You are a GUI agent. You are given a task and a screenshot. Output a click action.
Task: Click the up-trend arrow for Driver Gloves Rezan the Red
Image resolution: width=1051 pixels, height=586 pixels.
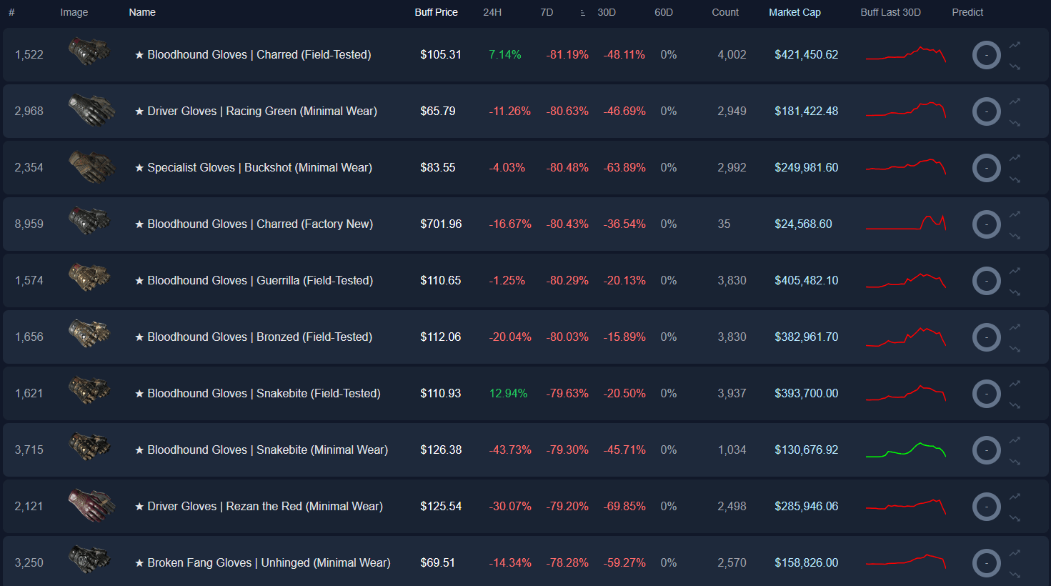point(1015,495)
